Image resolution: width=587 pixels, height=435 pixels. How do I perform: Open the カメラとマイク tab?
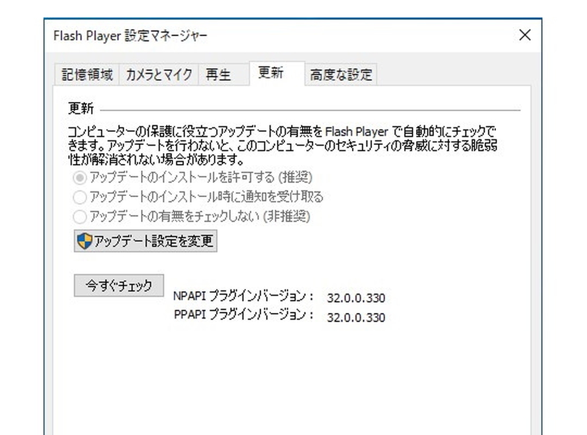tap(158, 73)
